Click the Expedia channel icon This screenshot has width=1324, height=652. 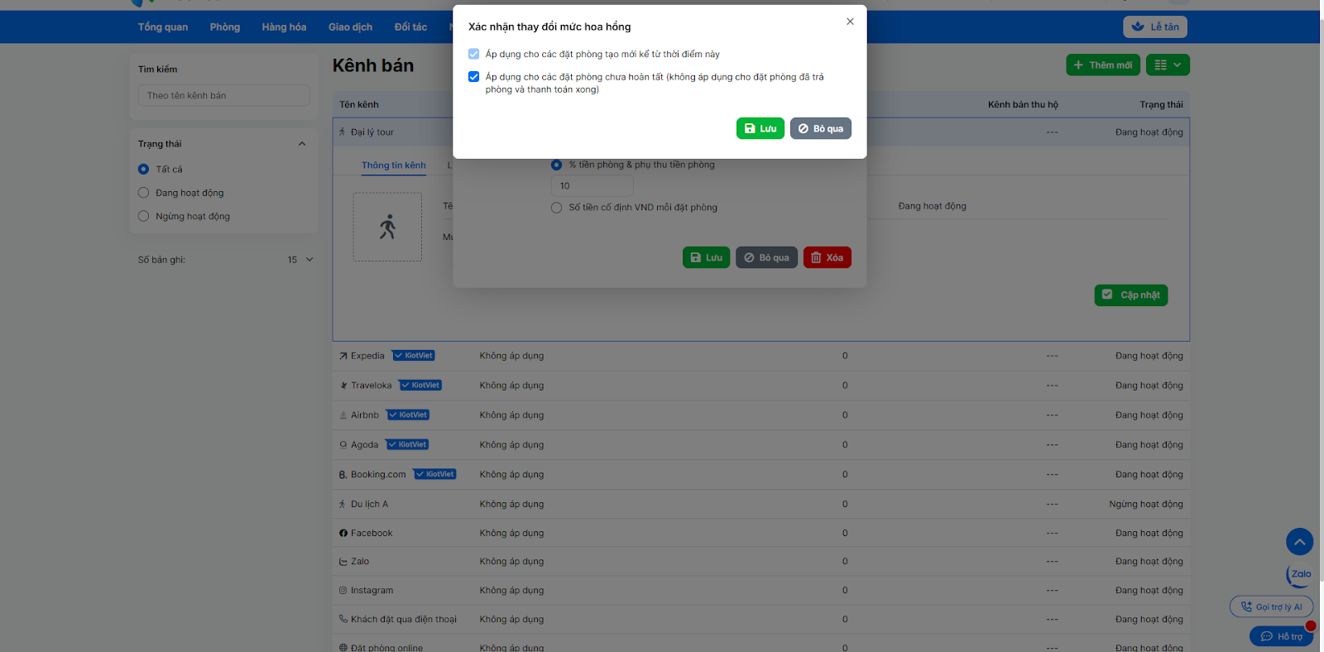click(343, 357)
